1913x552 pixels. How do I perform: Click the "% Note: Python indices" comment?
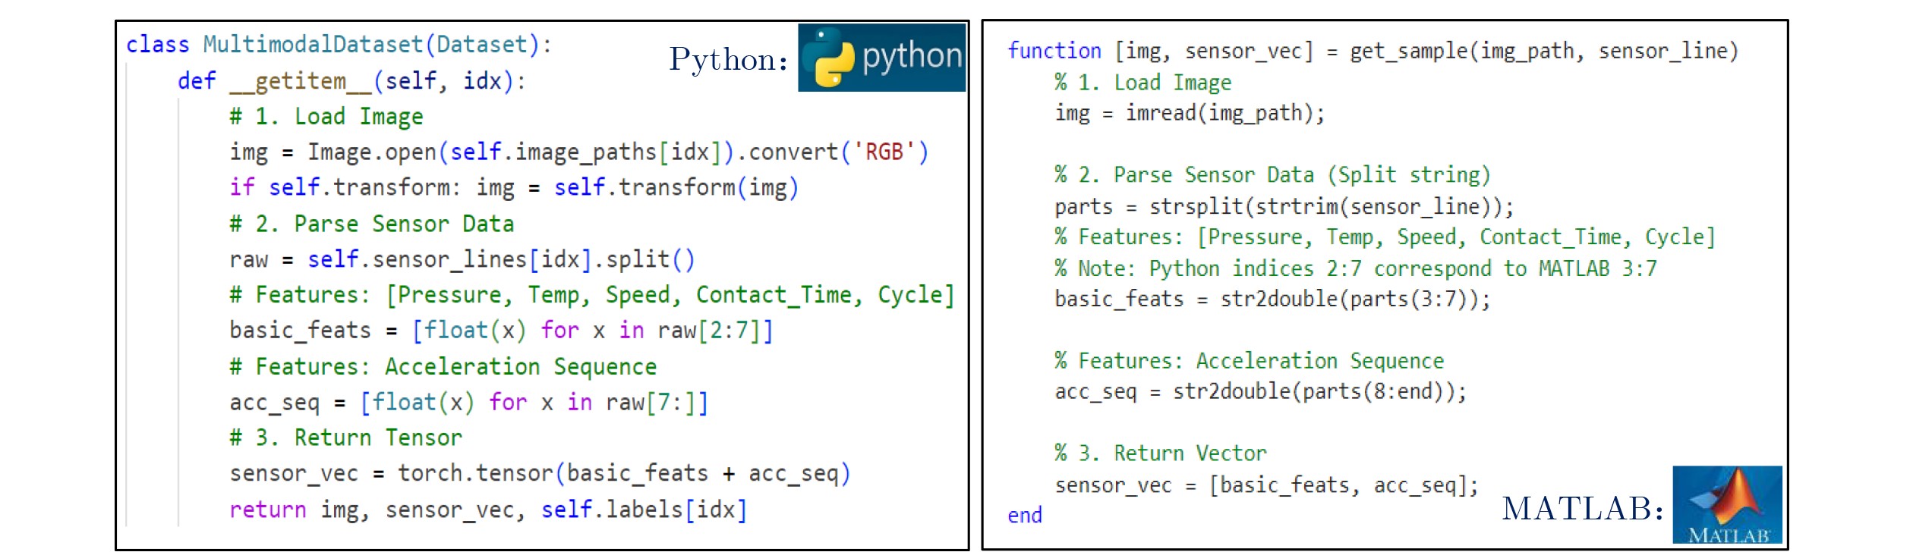[1355, 268]
